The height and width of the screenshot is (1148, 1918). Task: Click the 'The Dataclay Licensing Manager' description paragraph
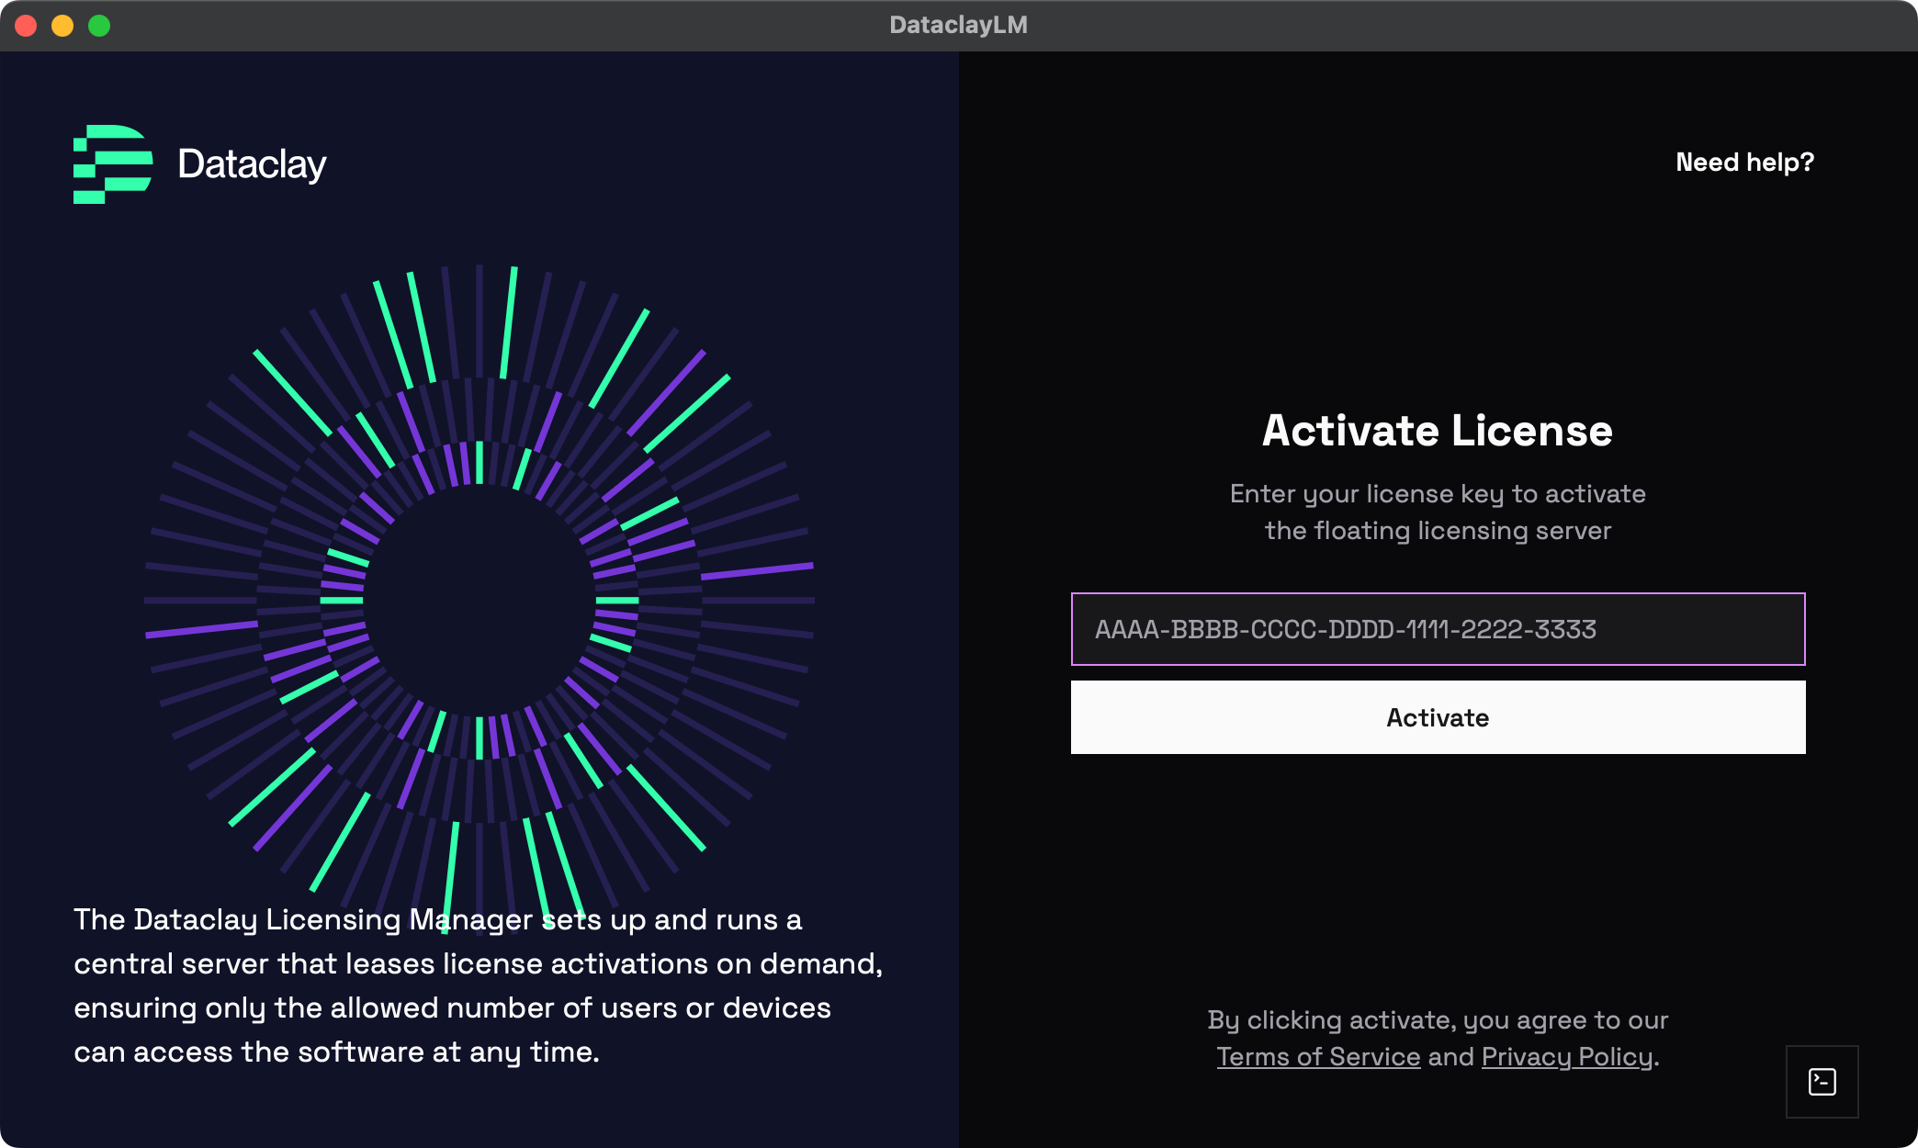pos(478,985)
